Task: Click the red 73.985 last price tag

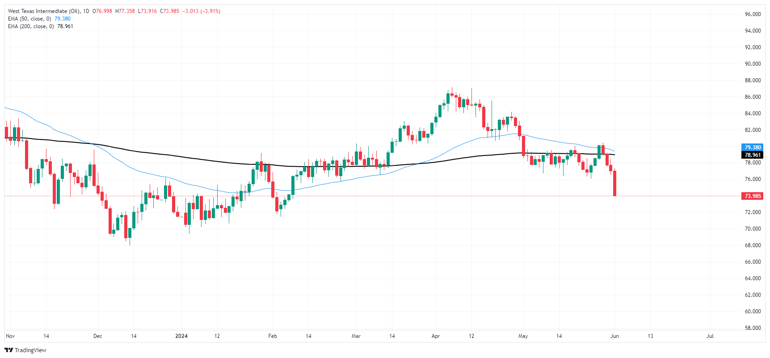Action: pyautogui.click(x=753, y=196)
